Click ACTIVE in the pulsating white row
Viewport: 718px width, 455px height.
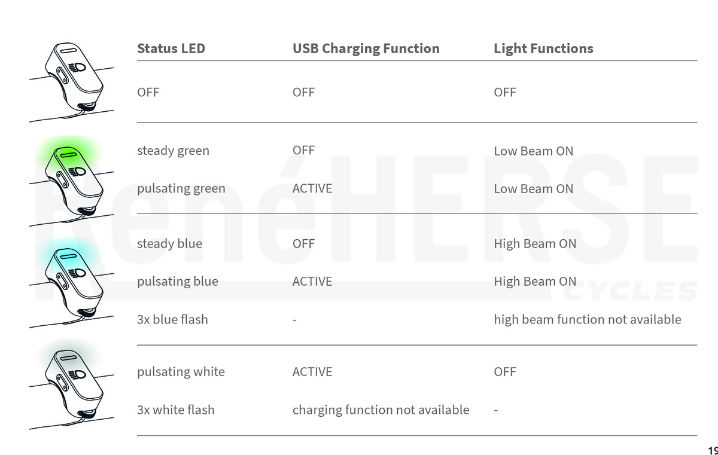[312, 372]
